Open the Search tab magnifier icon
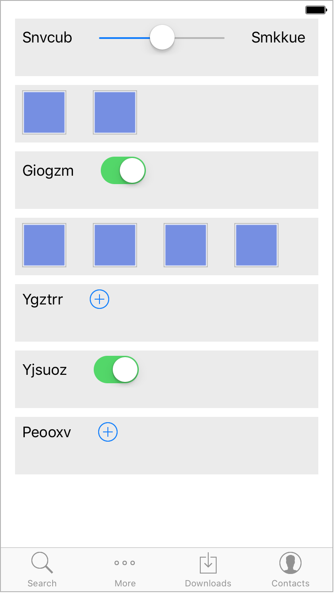The width and height of the screenshot is (336, 593). click(x=42, y=563)
